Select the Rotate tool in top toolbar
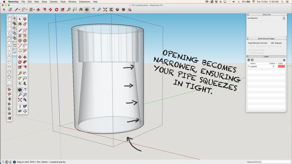 pyautogui.click(x=57, y=9)
